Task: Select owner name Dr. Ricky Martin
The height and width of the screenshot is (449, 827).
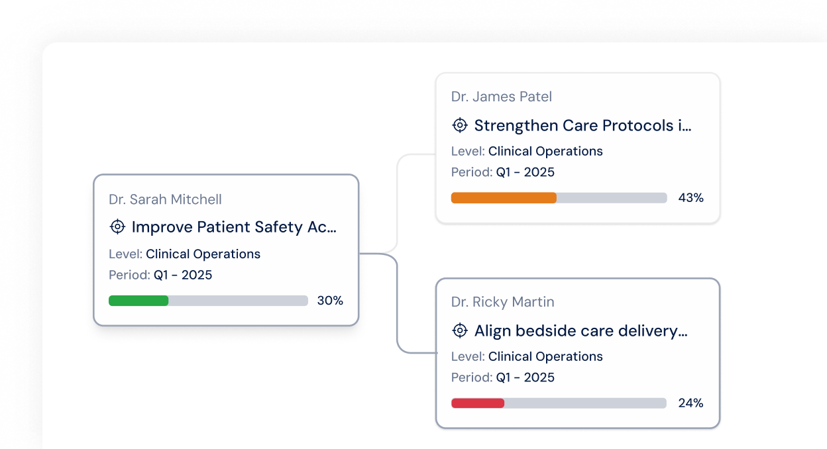Action: click(503, 302)
